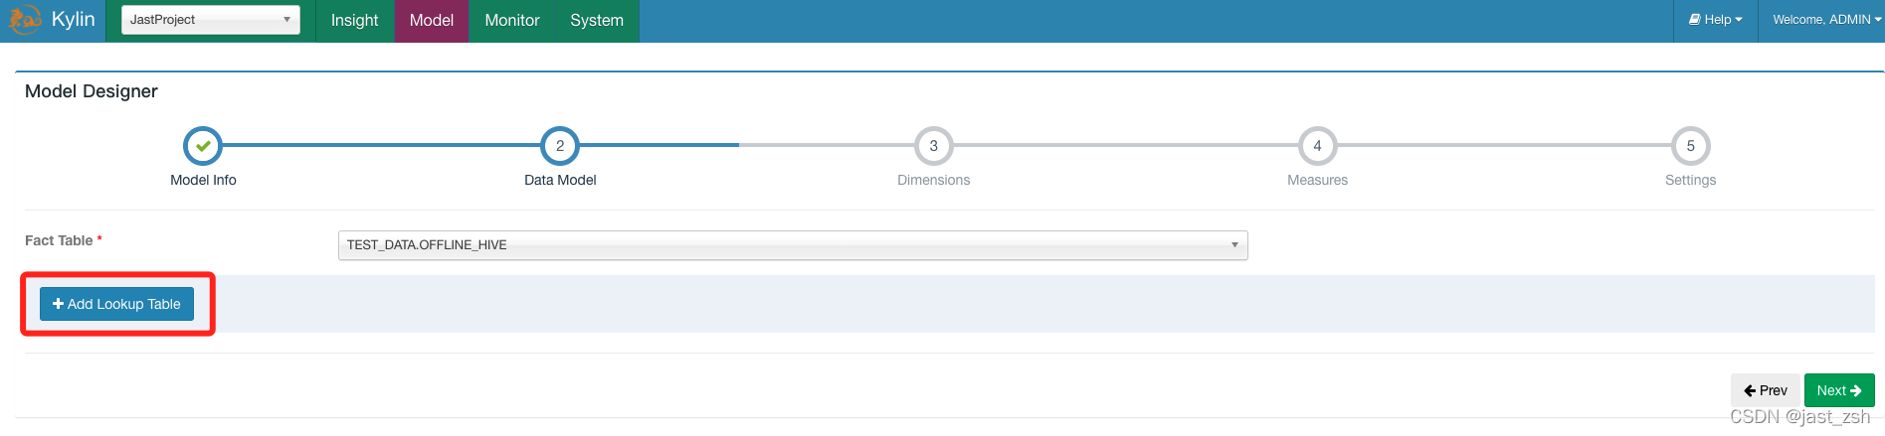The width and height of the screenshot is (1885, 436).
Task: Click the Data Model step label
Action: point(560,180)
